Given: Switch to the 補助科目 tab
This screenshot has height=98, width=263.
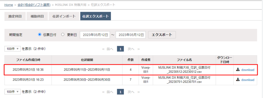Looking at the screenshot, I should pos(37,16).
